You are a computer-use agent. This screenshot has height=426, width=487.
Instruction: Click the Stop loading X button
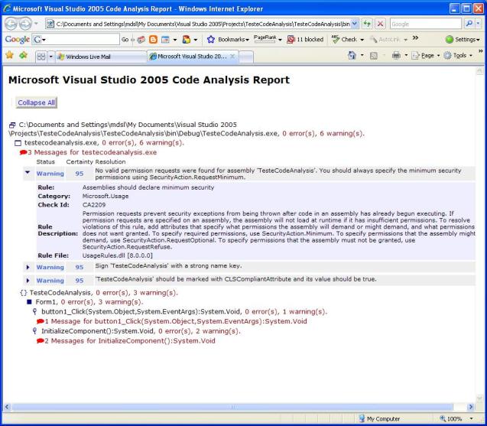379,24
